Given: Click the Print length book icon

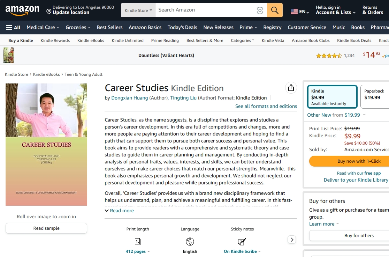Looking at the screenshot, I should pos(137,241).
